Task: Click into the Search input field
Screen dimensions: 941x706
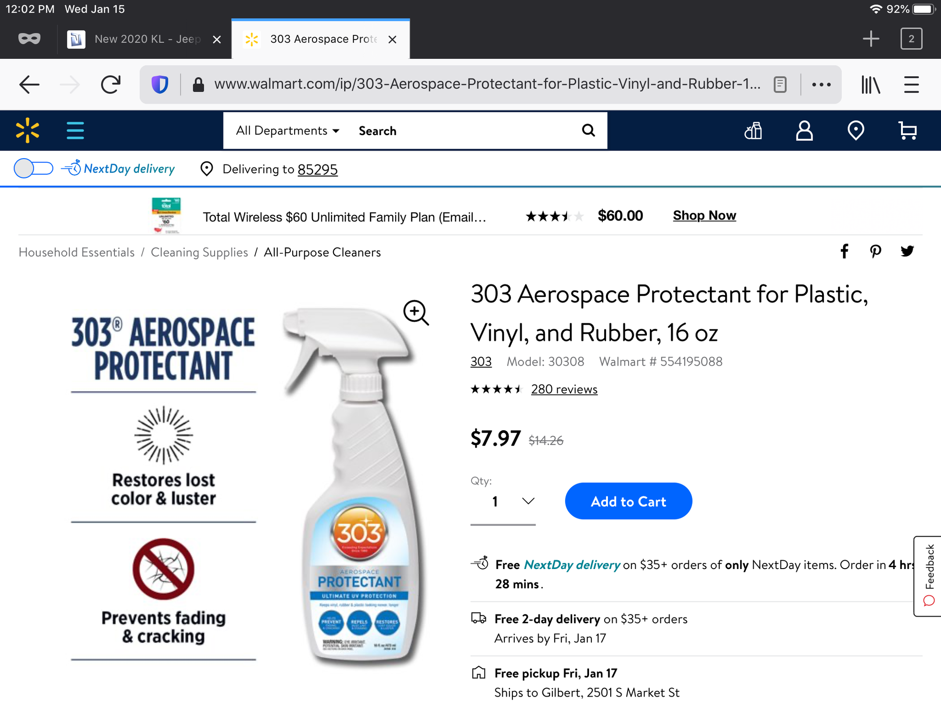Action: coord(461,131)
